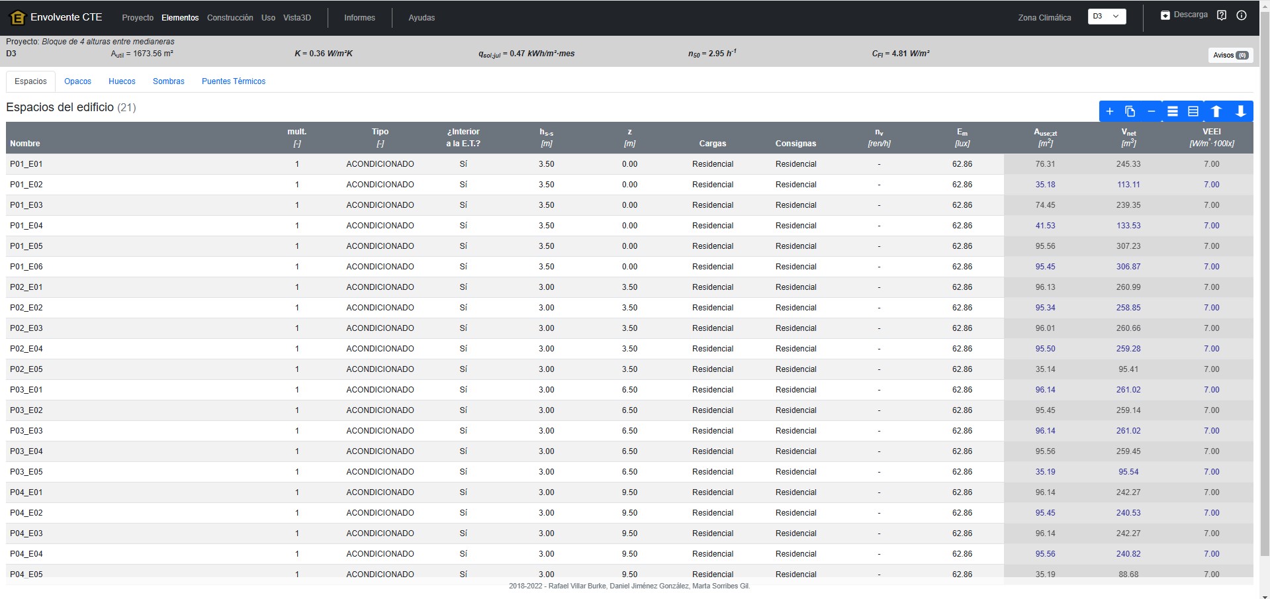Open the Informes menu
Viewport: 1270px width, 599px height.
click(x=359, y=18)
